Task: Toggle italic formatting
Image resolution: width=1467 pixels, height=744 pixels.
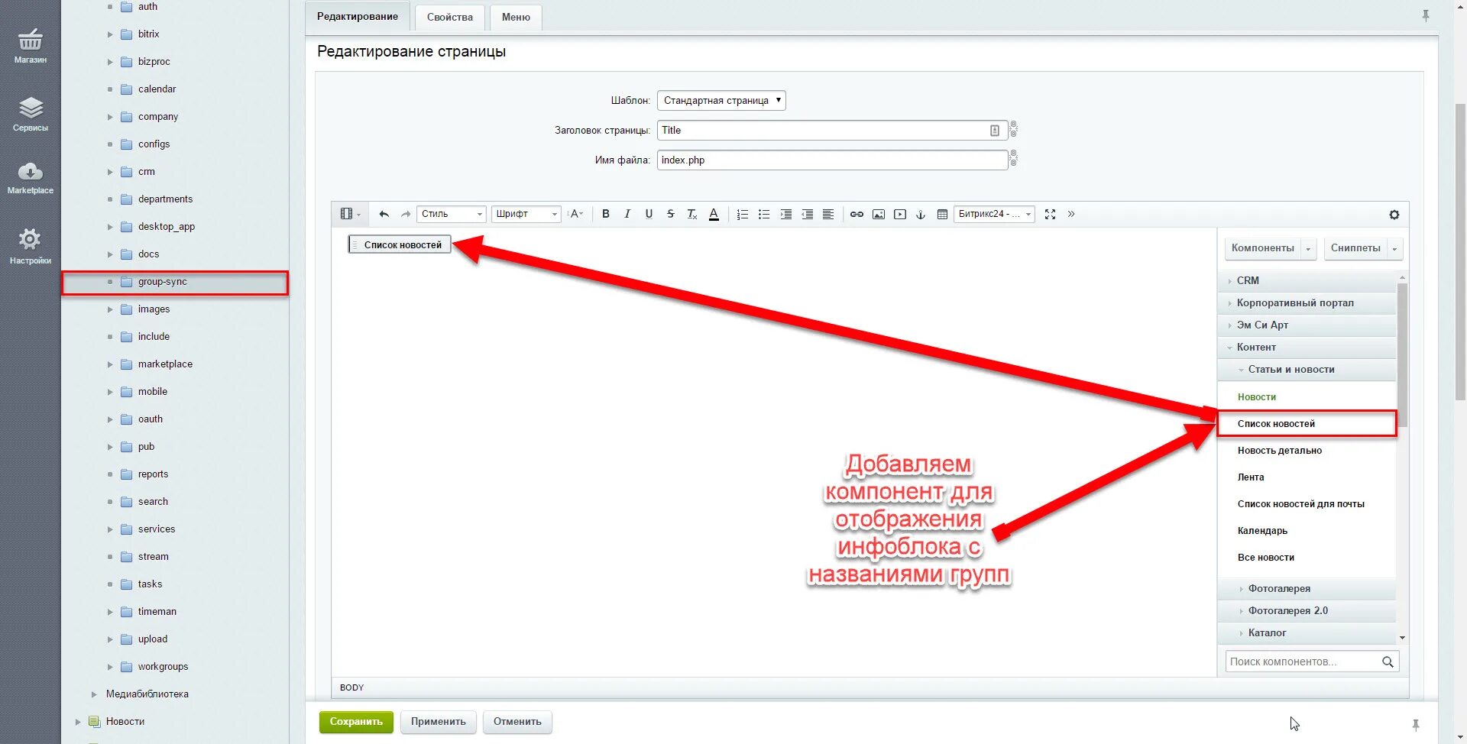Action: 627,214
